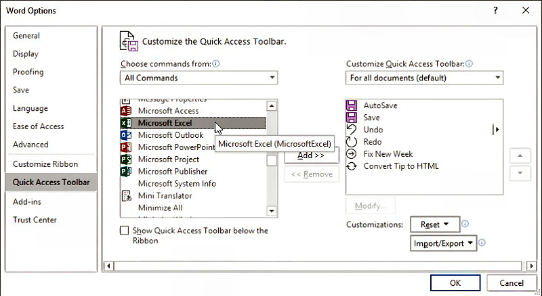This screenshot has height=296, width=542.
Task: Click the Undo arrow icon
Action: [x=352, y=129]
